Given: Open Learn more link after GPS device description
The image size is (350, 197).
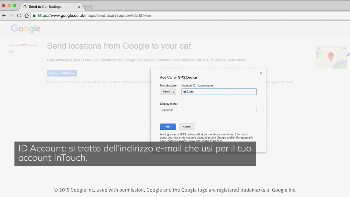Looking at the screenshot, I should 236,60.
